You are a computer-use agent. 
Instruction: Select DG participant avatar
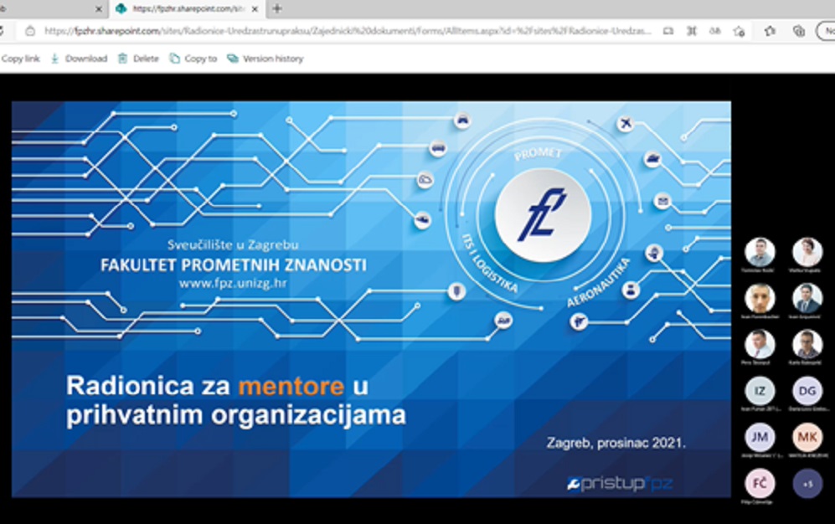(807, 390)
